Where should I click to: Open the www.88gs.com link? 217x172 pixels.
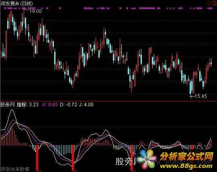(186, 166)
